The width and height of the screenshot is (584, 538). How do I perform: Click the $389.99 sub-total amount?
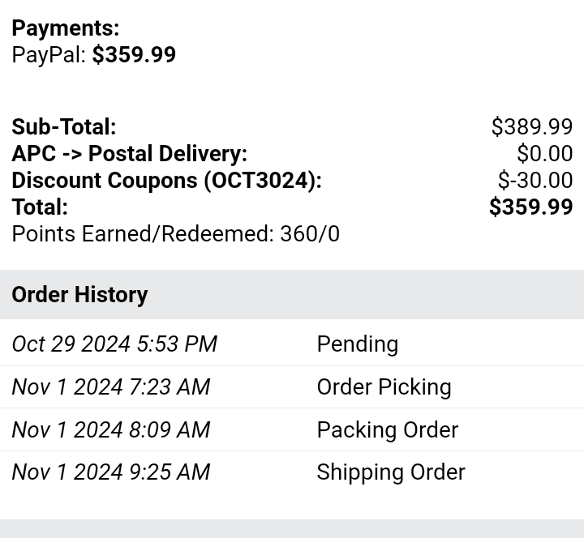click(x=532, y=126)
